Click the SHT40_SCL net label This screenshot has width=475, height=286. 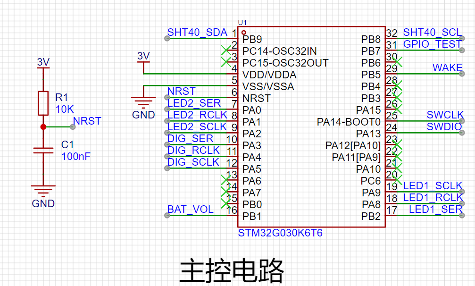(432, 33)
